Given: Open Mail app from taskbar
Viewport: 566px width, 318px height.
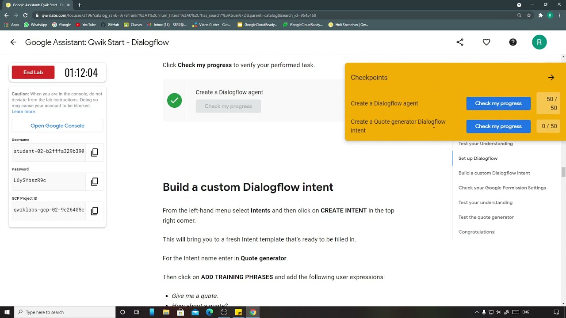Looking at the screenshot, I should tap(195, 312).
